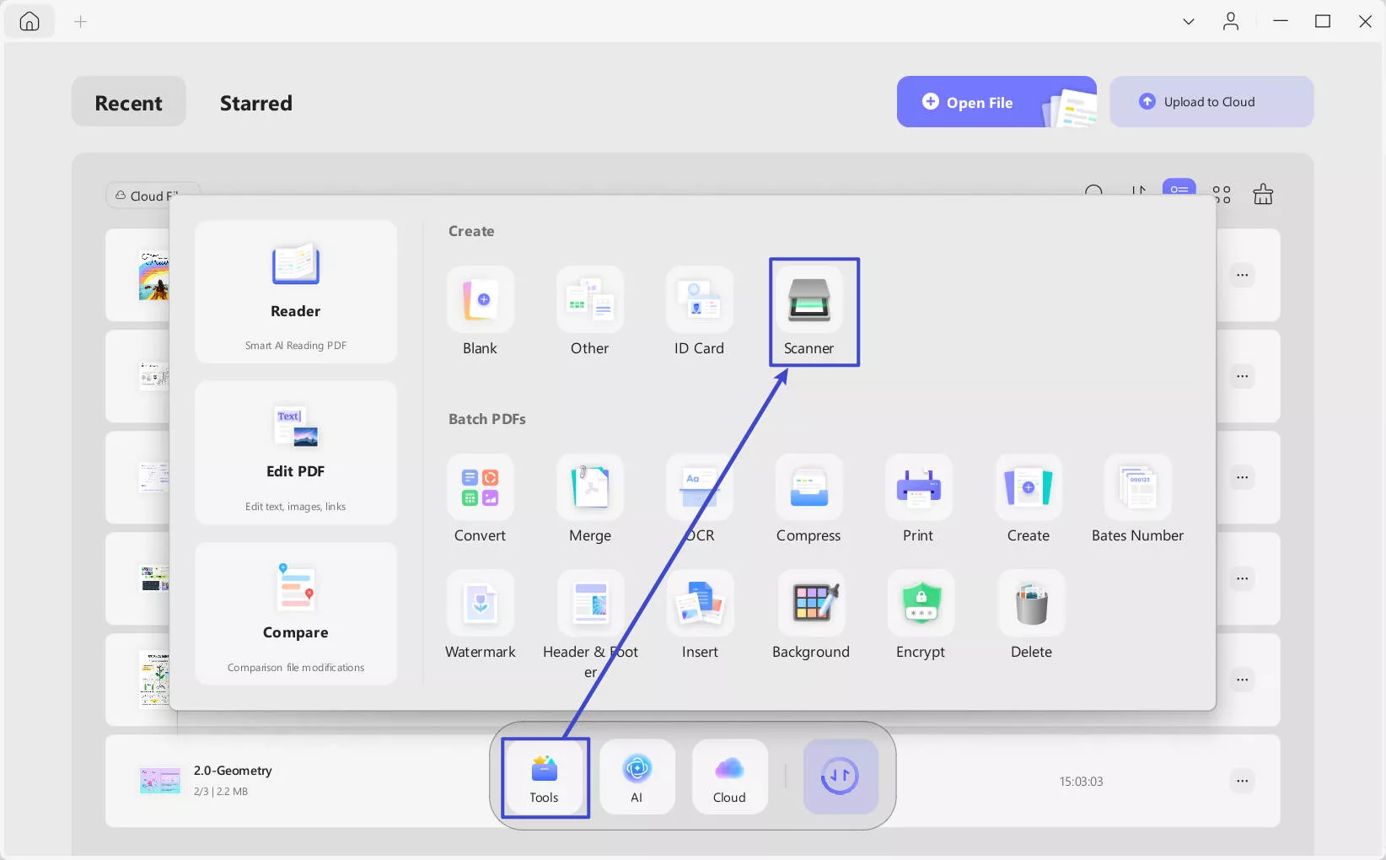This screenshot has width=1386, height=860.
Task: Click the 'Batch PDFs' section heading
Action: [487, 419]
